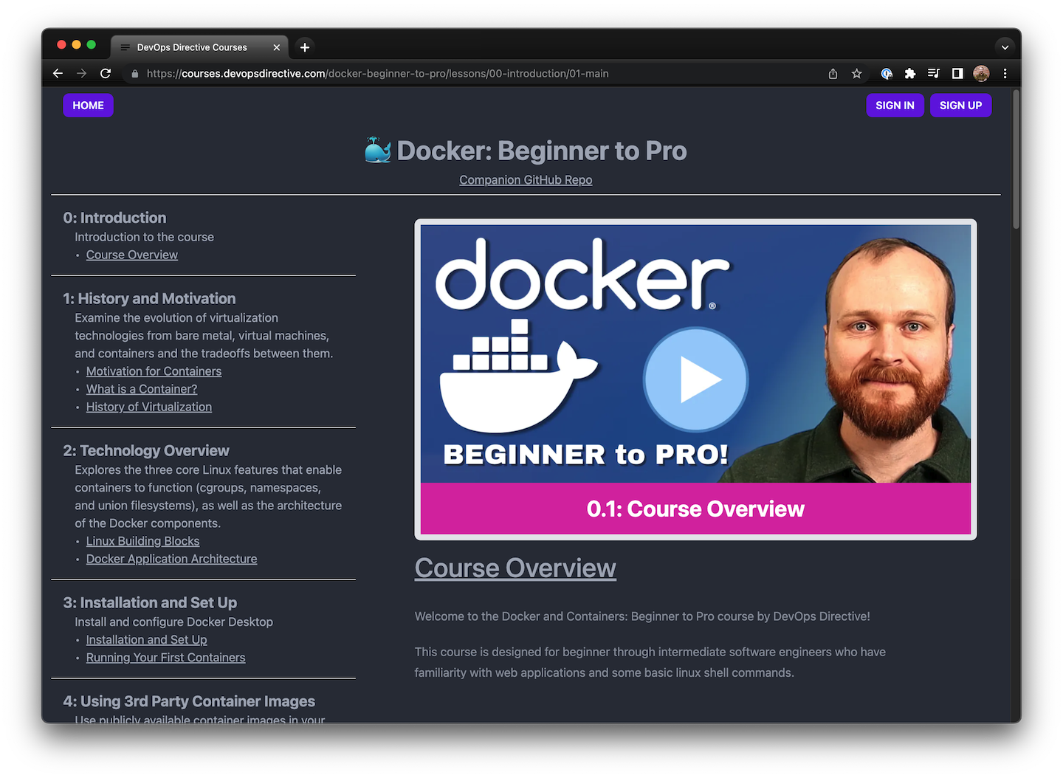This screenshot has height=778, width=1063.
Task: Click the 2: Technology Overview heading
Action: click(x=146, y=451)
